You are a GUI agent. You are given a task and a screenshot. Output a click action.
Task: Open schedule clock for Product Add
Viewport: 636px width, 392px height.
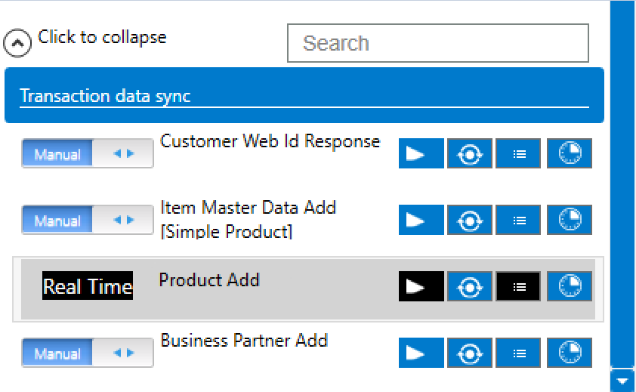(x=569, y=286)
